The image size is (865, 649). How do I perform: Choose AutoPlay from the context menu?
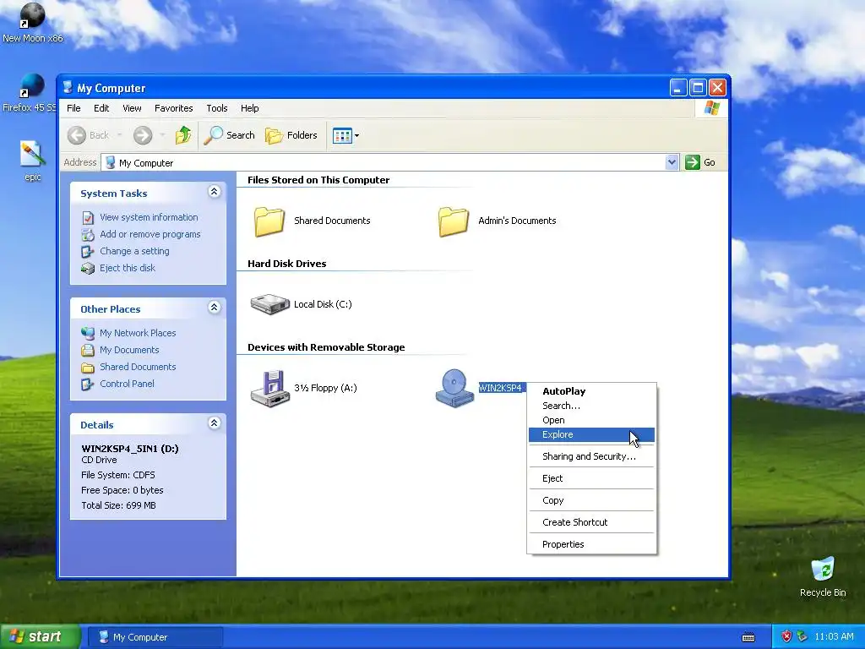click(591, 391)
